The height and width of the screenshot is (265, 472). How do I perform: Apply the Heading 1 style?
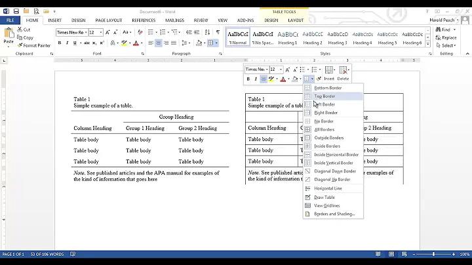[288, 37]
